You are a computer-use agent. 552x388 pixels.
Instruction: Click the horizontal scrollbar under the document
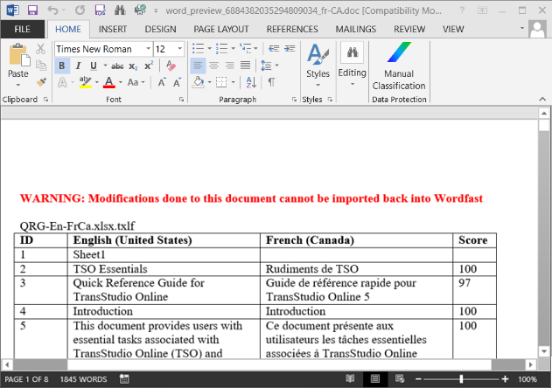[262, 363]
